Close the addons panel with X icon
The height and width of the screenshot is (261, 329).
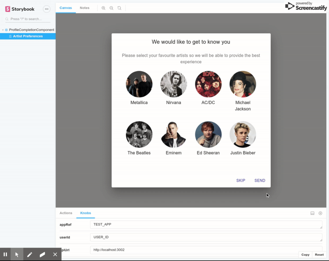tap(320, 213)
